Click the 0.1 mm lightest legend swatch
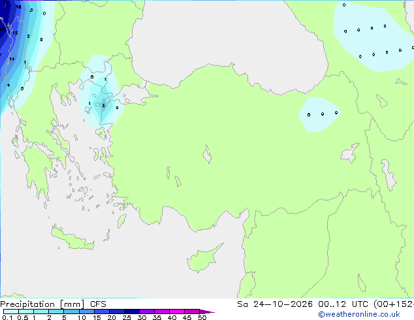414x320 pixels. point(11,312)
